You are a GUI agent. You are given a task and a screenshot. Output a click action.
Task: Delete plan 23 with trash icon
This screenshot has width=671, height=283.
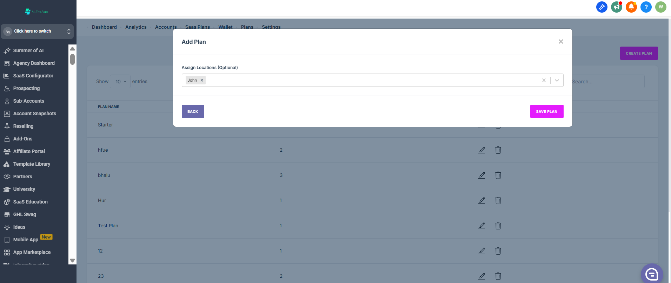498,276
